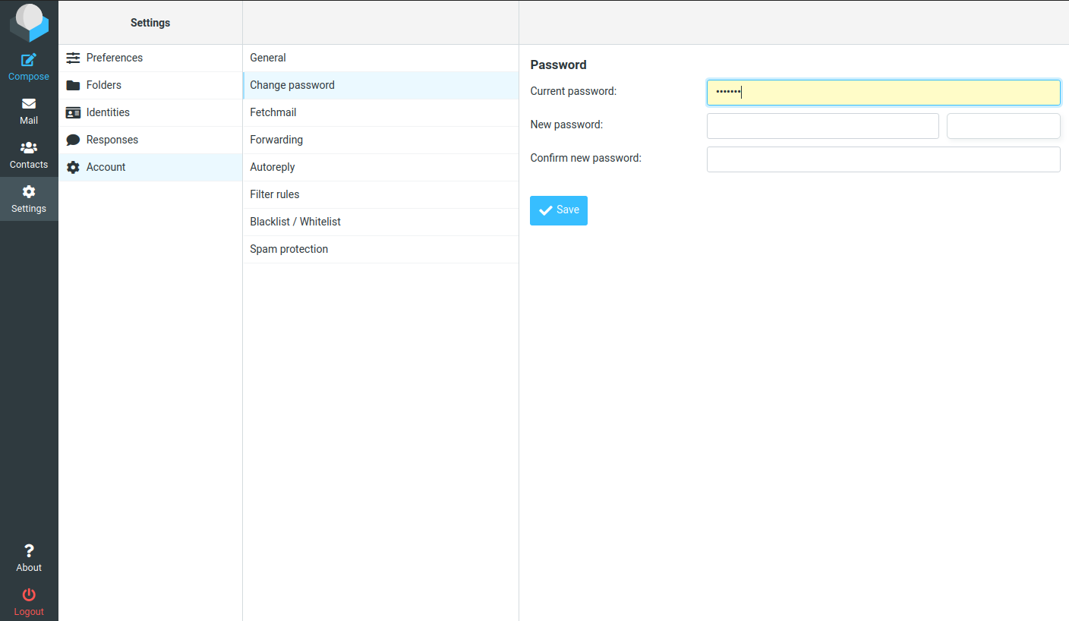
Task: Open the Identities section
Action: 108,112
